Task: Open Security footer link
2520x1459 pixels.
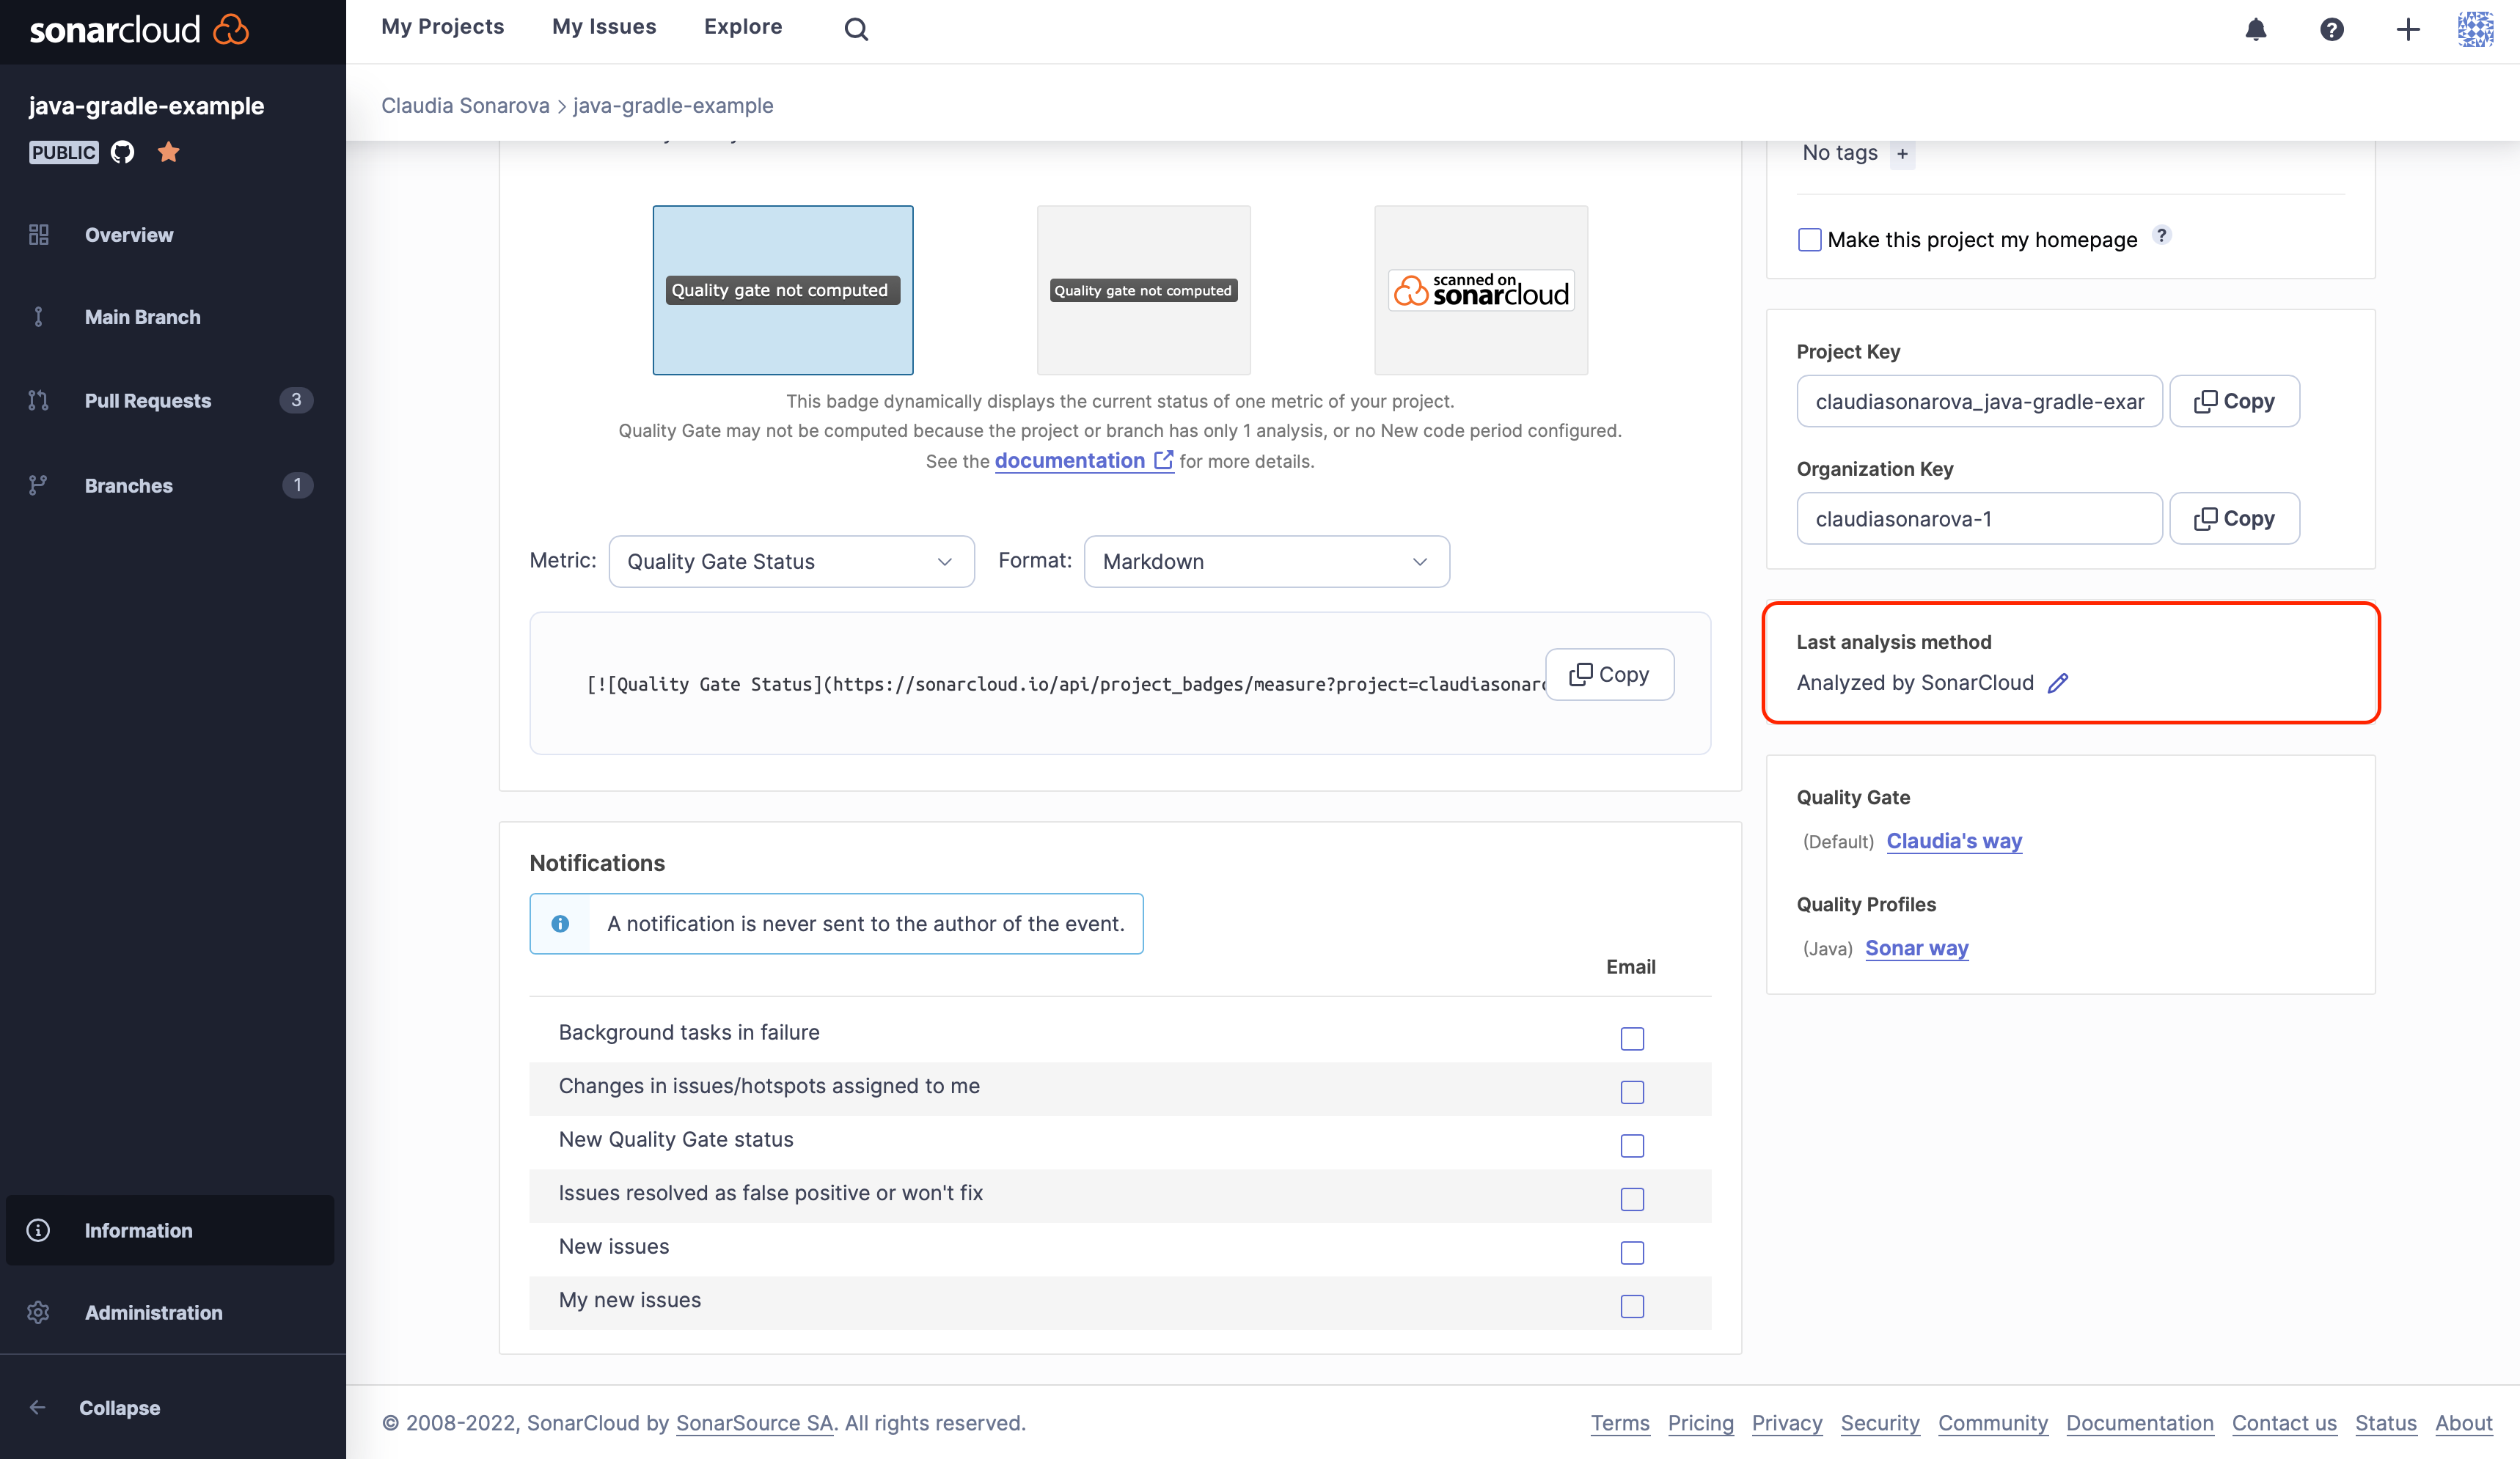Action: [1880, 1423]
